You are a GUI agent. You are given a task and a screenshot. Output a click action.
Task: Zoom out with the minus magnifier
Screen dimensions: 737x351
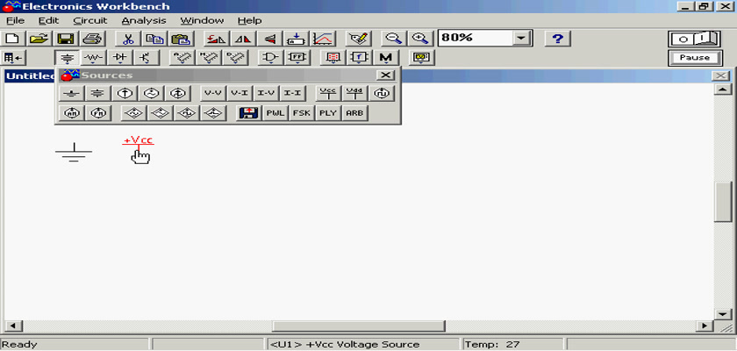(x=394, y=39)
